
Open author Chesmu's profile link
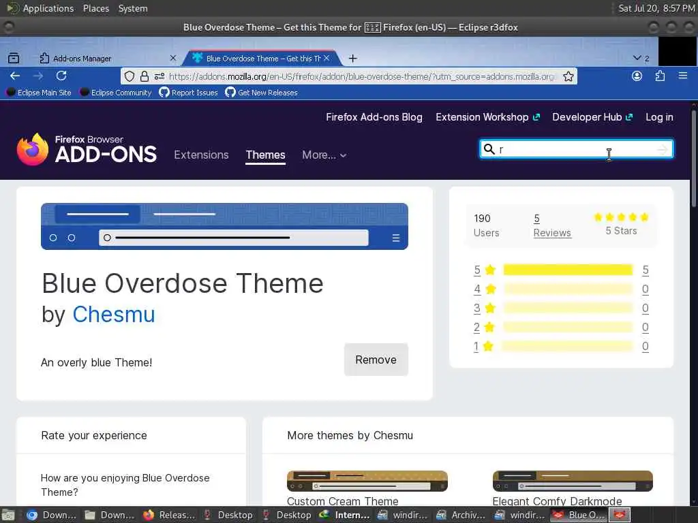pyautogui.click(x=114, y=315)
